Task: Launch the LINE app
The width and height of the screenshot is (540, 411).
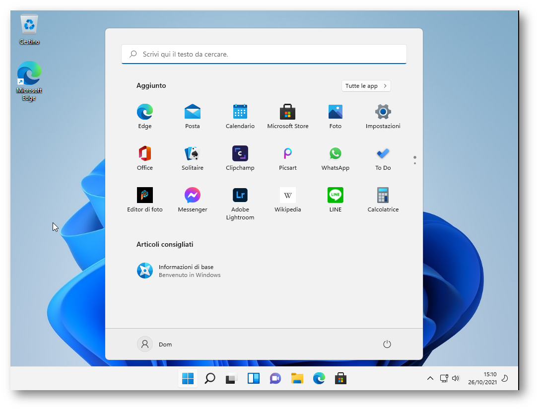Action: (x=335, y=200)
